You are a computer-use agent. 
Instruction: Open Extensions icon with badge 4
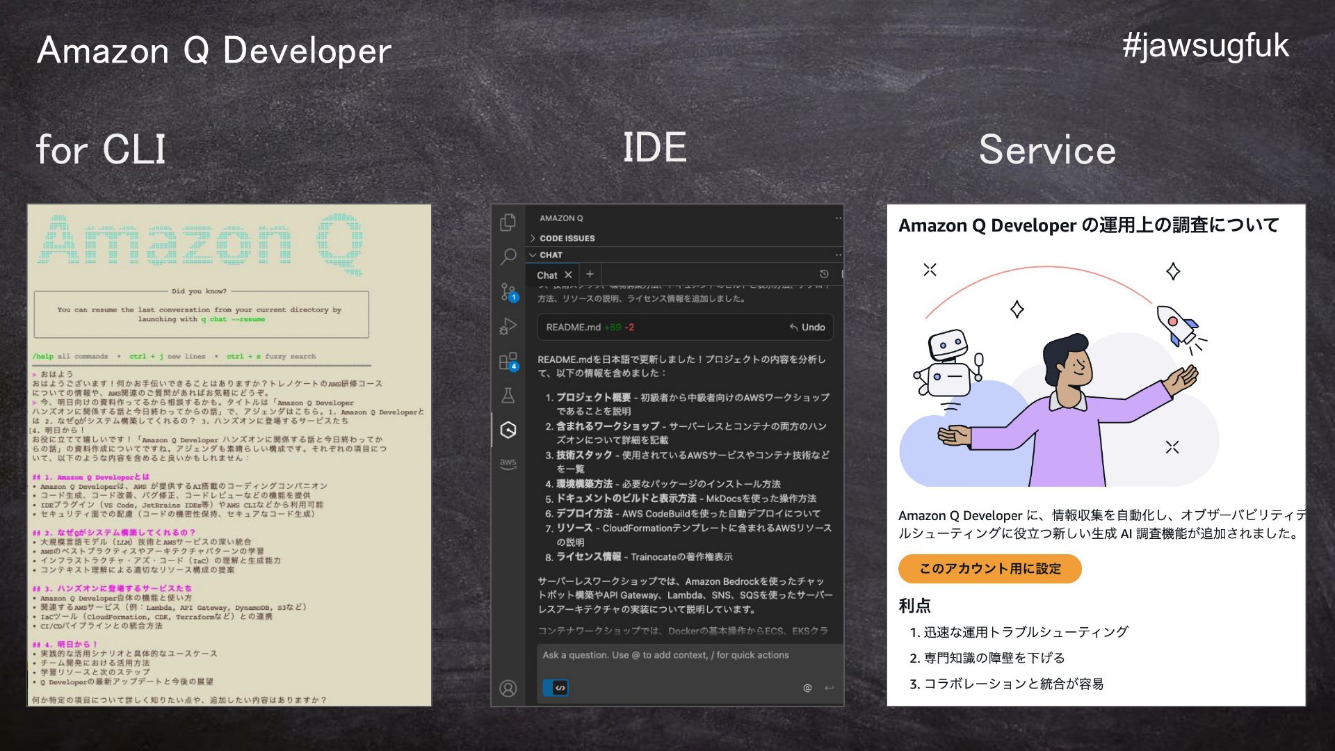coord(508,361)
